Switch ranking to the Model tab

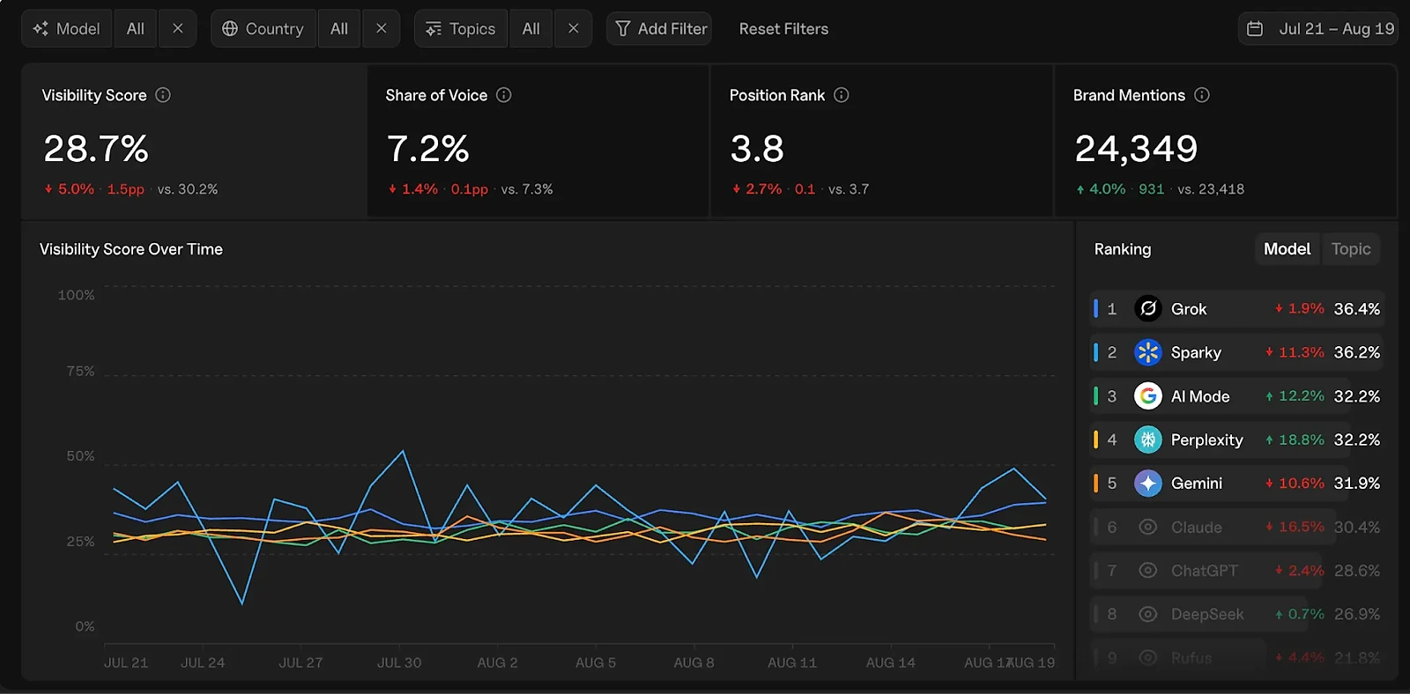click(x=1287, y=249)
